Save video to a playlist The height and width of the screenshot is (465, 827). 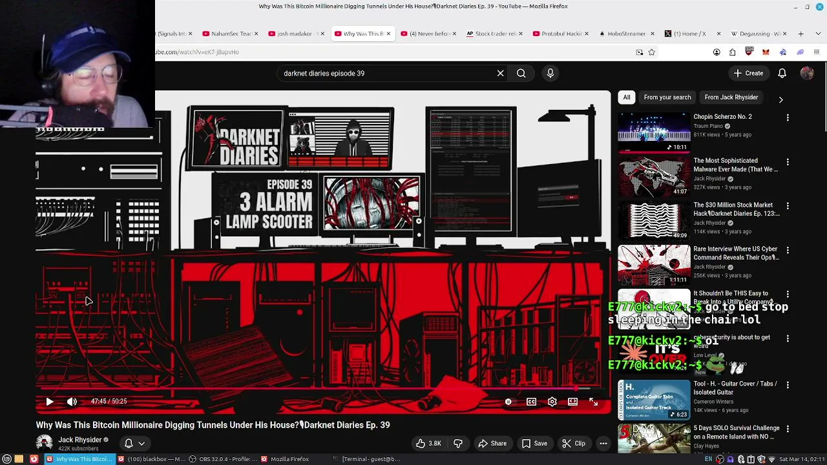click(534, 444)
